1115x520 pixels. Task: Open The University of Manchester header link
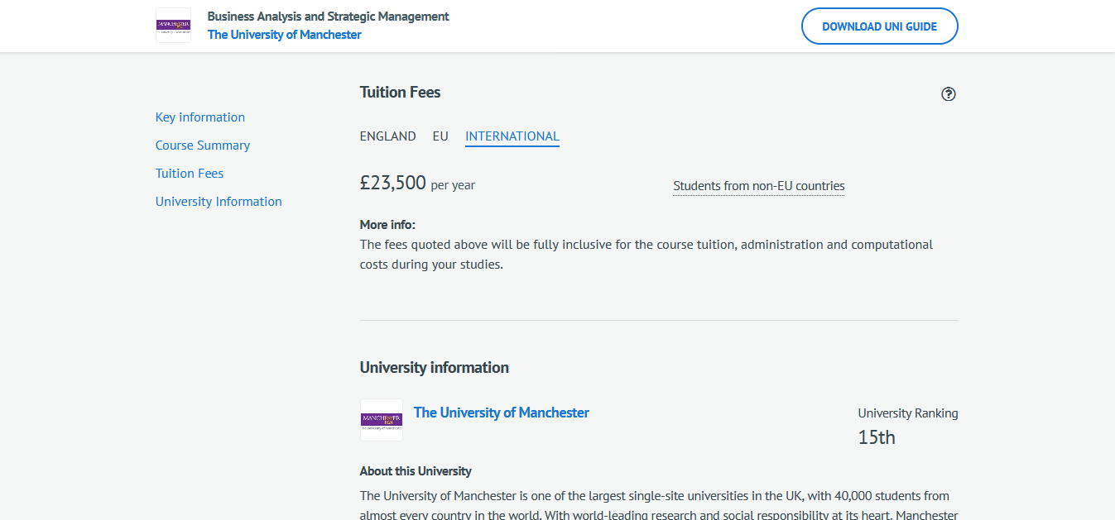285,35
